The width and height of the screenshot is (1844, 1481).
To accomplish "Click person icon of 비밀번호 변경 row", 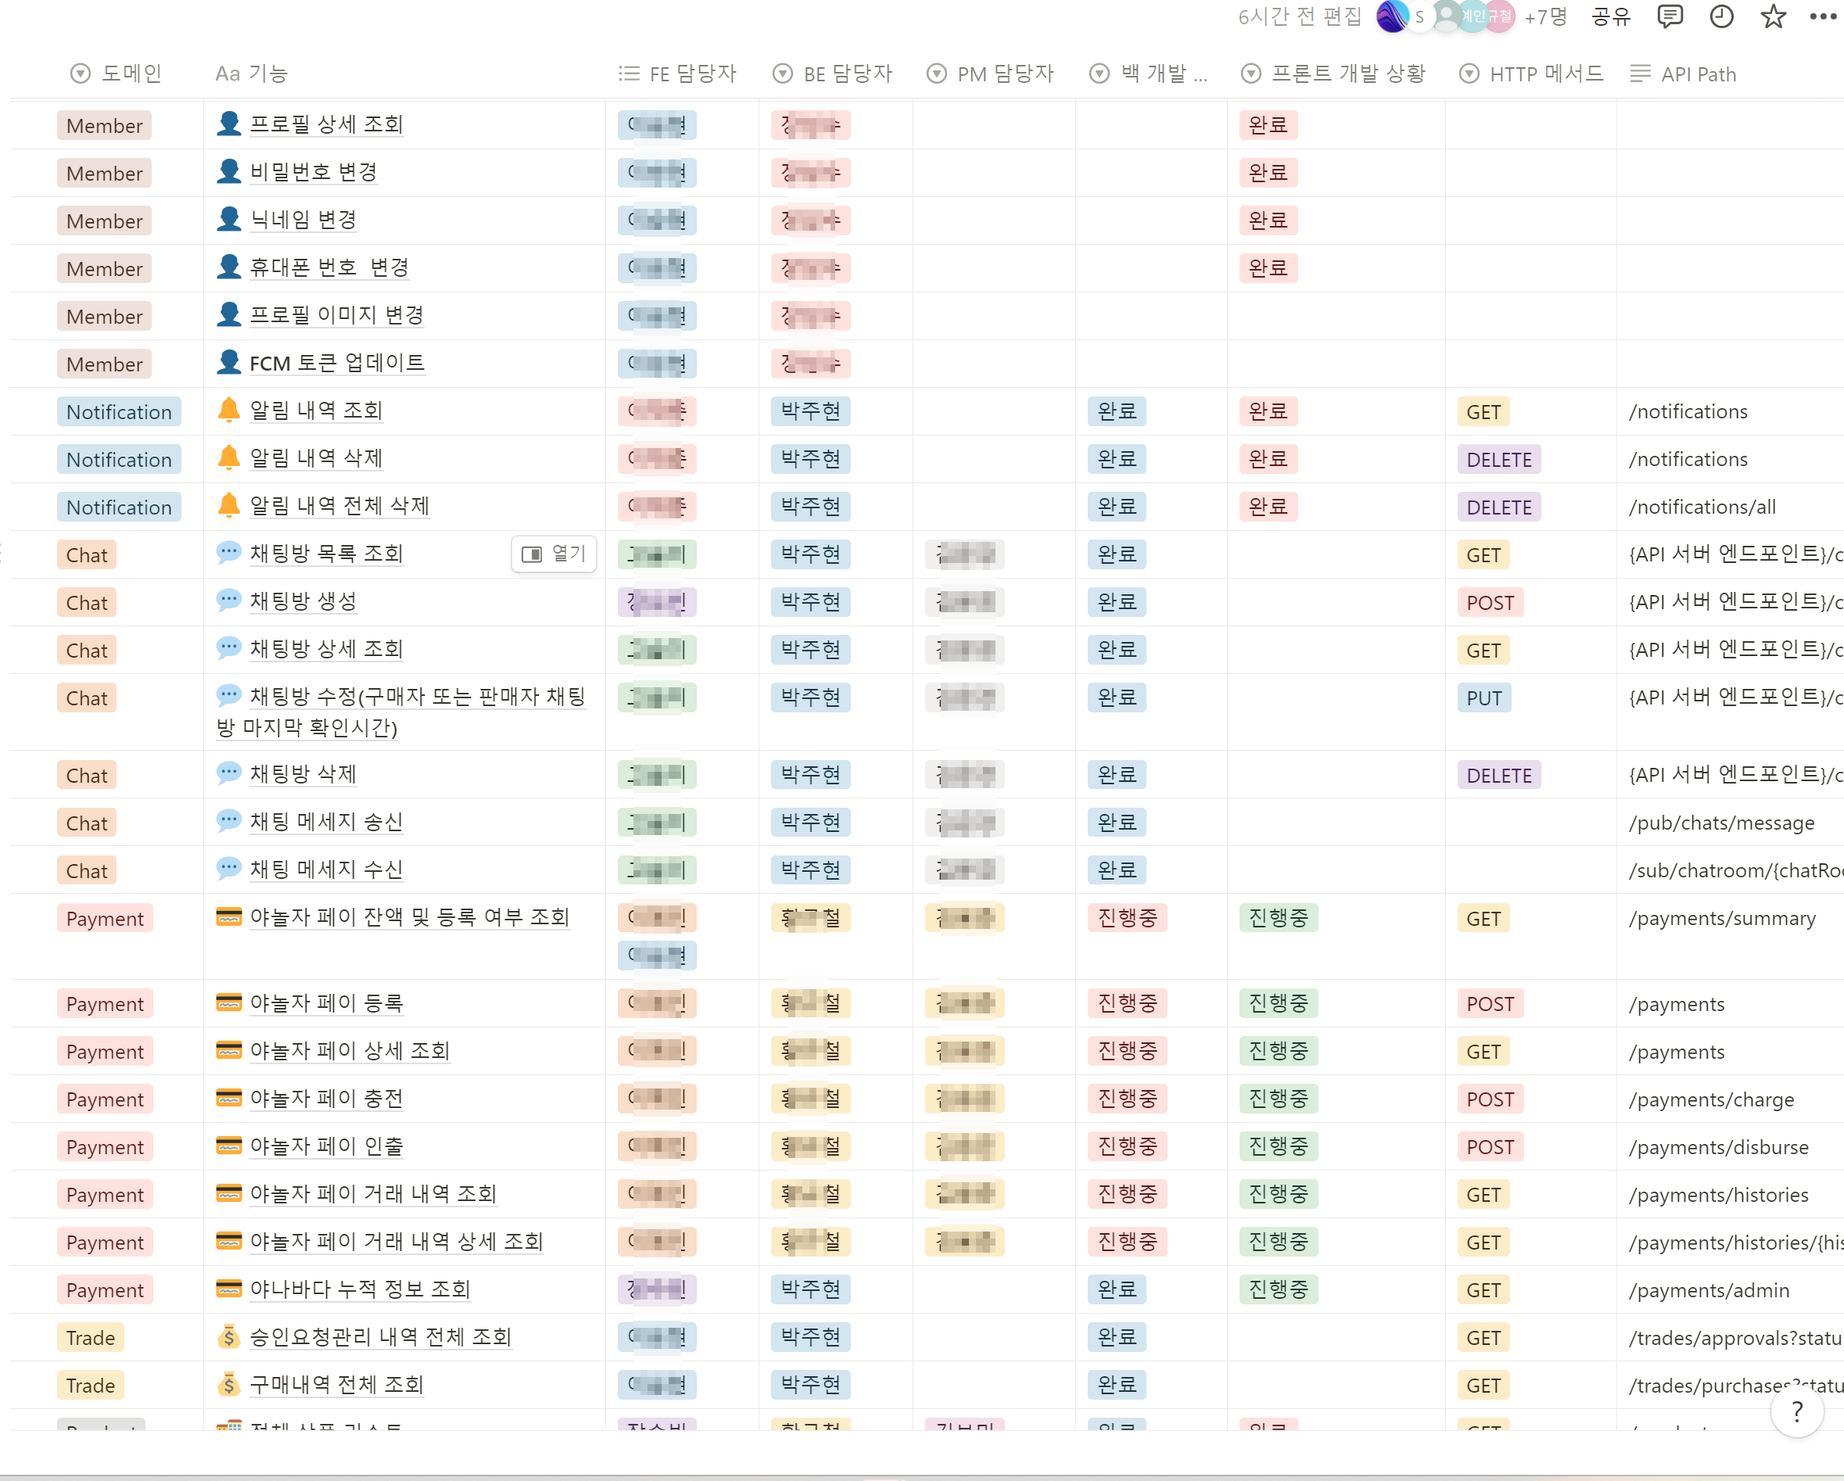I will point(228,172).
